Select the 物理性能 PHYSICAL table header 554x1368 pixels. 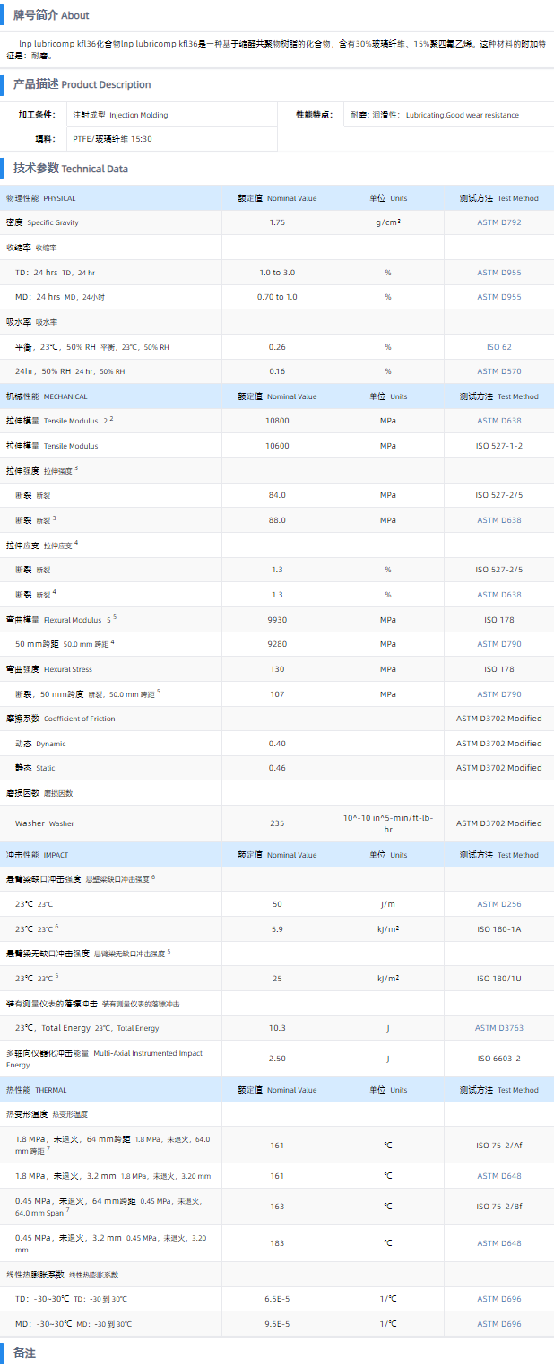[x=41, y=198]
